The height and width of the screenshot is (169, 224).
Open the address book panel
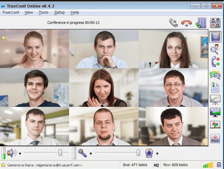215,37
